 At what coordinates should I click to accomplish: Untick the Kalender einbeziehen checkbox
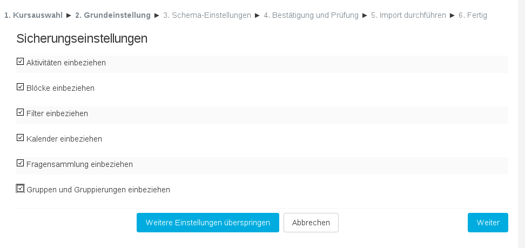21,138
